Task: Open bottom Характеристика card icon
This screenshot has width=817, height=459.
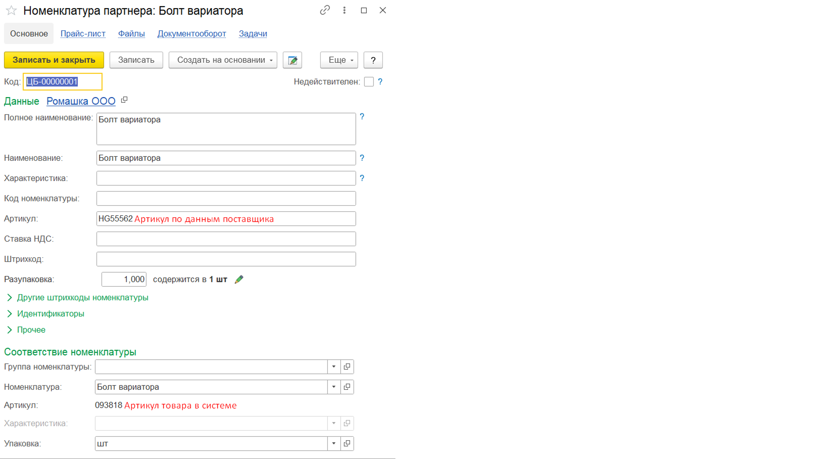Action: point(347,423)
